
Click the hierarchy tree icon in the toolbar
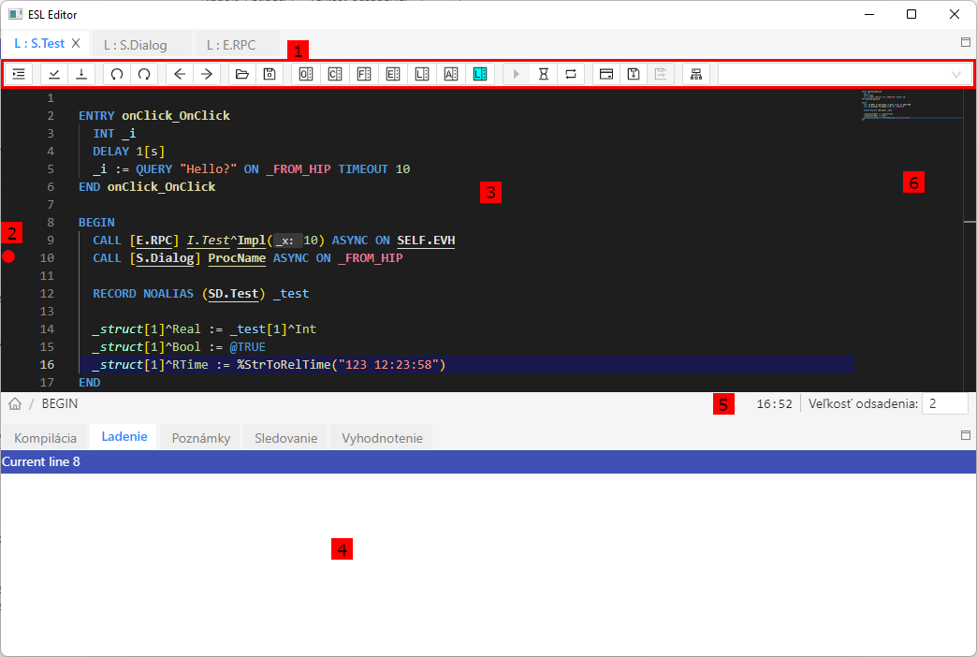tap(696, 74)
